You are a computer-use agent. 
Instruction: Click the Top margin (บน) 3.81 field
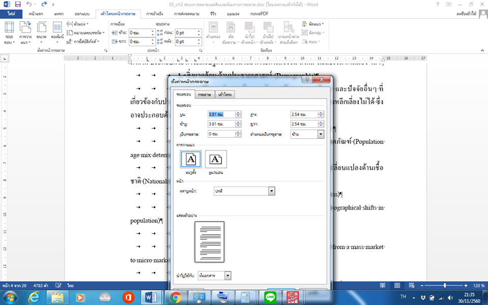click(221, 114)
